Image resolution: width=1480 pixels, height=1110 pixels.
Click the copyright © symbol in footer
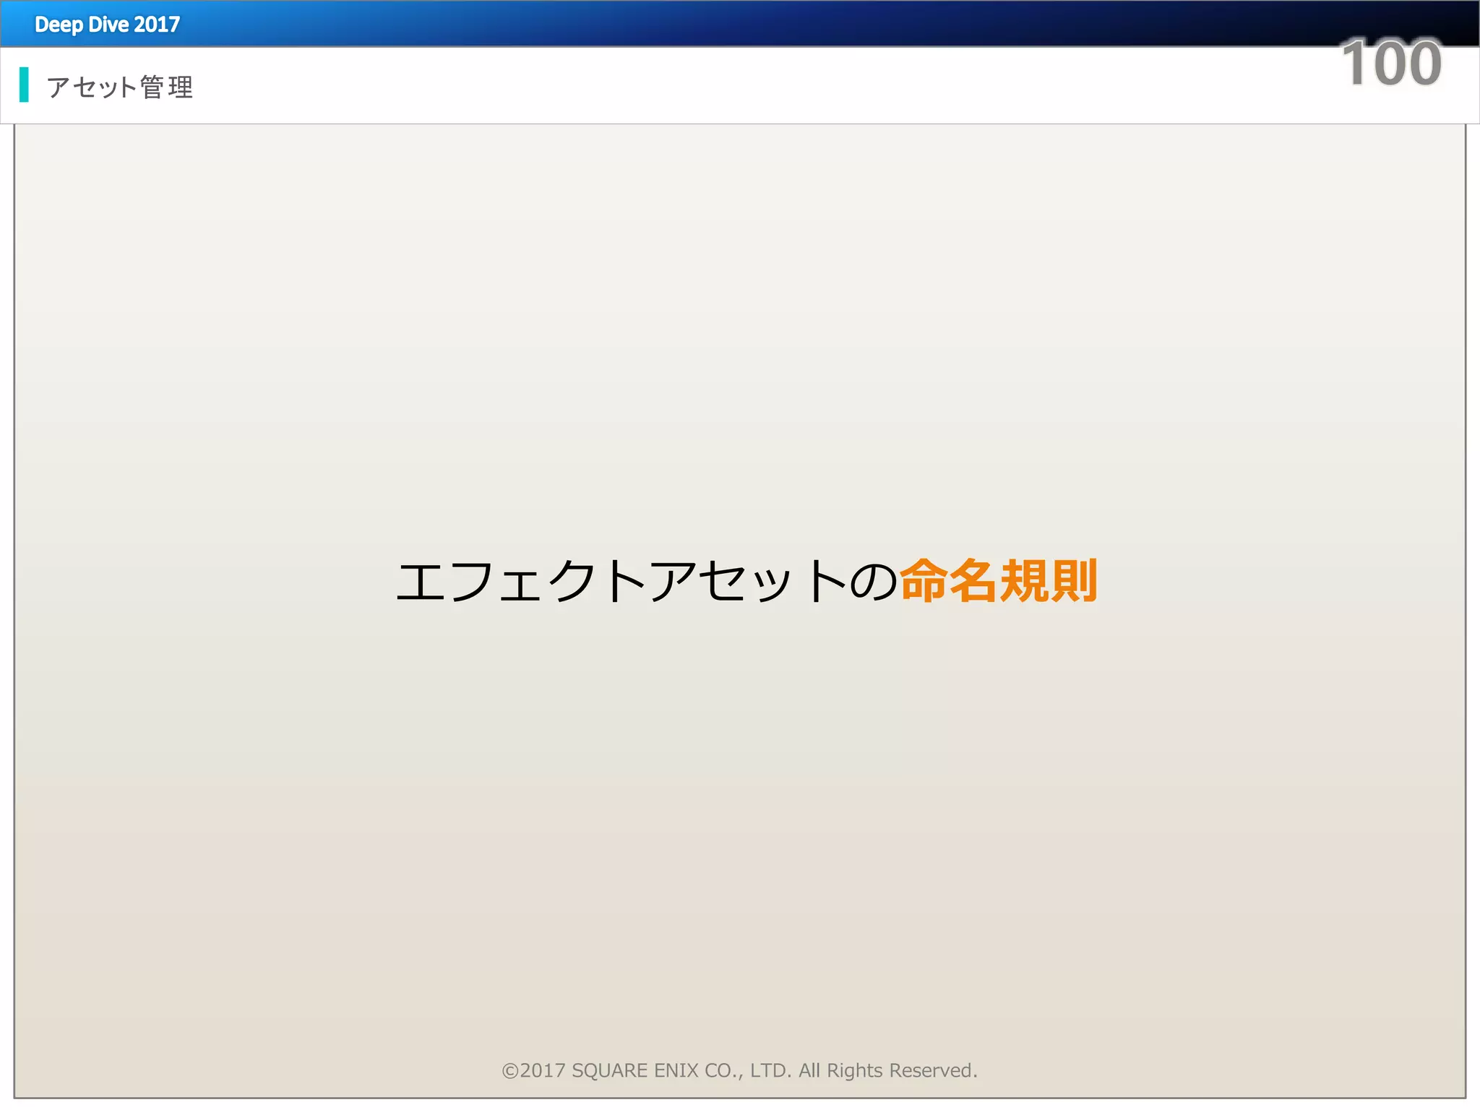[510, 1071]
